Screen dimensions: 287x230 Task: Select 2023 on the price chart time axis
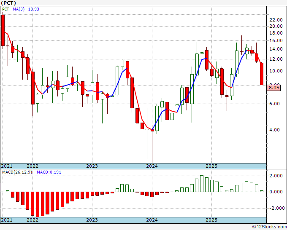92,166
